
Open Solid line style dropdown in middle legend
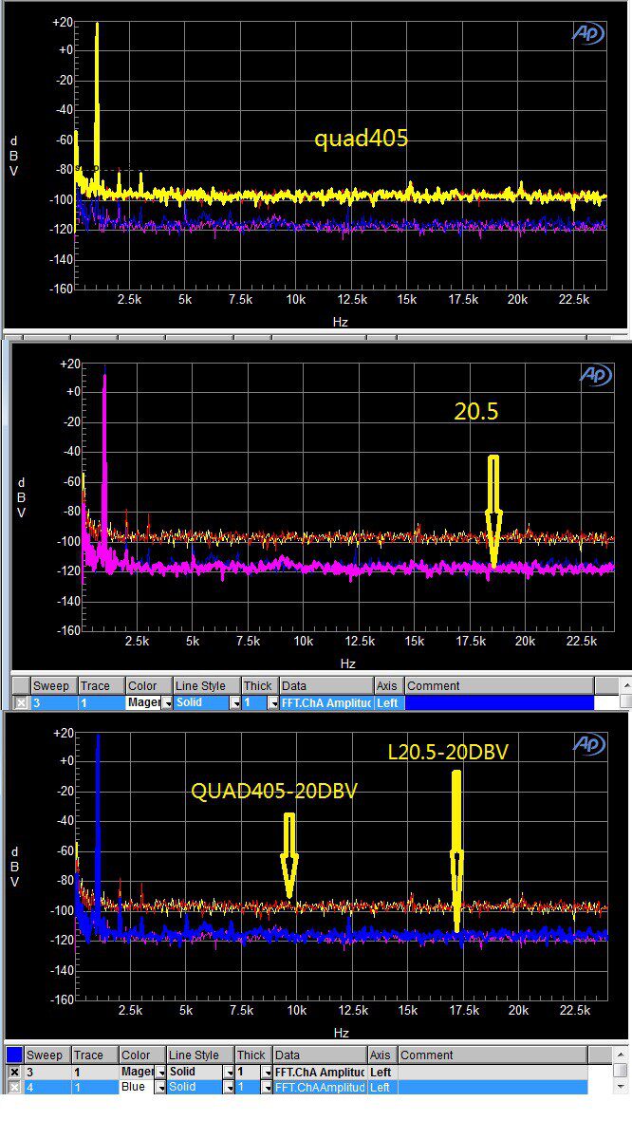click(x=235, y=703)
